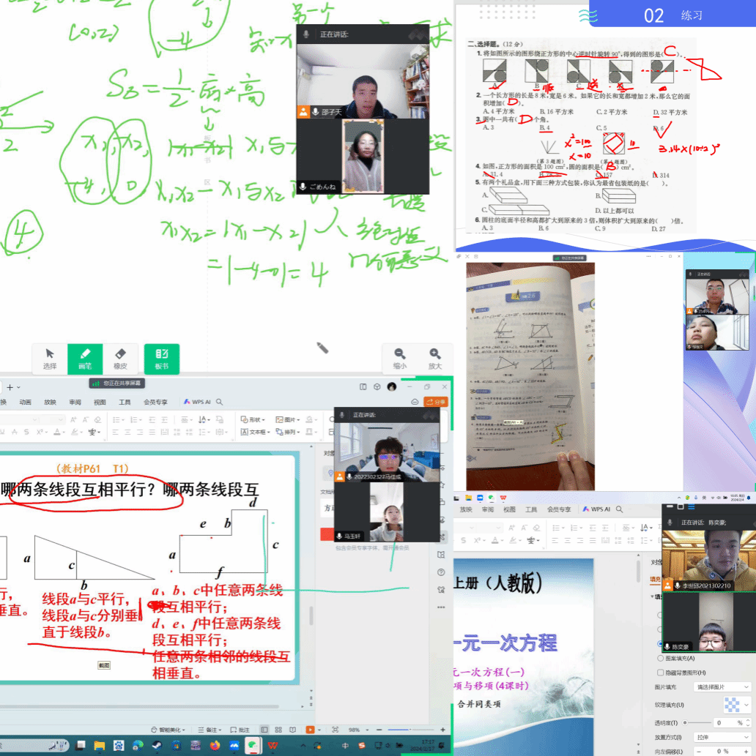
Task: Zoom out with the 缩小 magnifier
Action: click(400, 358)
